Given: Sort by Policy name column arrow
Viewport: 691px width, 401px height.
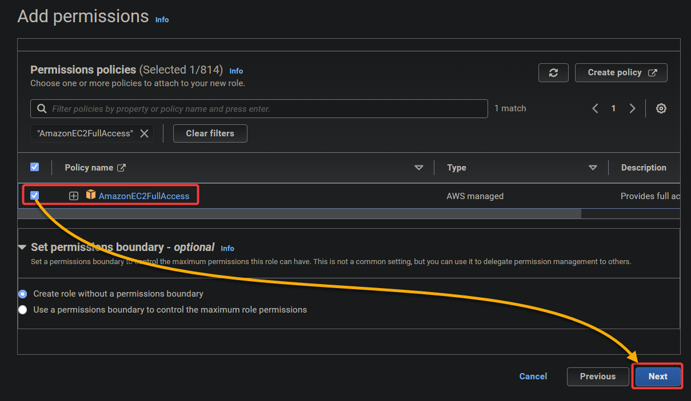Looking at the screenshot, I should [419, 168].
